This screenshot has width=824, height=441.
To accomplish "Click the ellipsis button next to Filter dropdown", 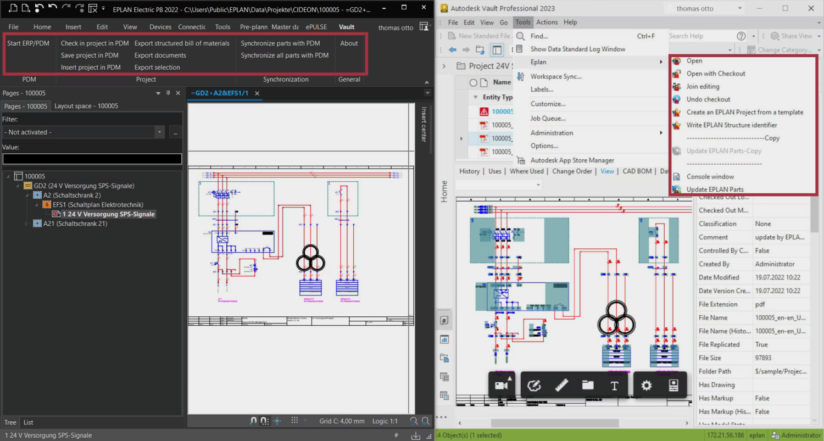I will coord(175,132).
